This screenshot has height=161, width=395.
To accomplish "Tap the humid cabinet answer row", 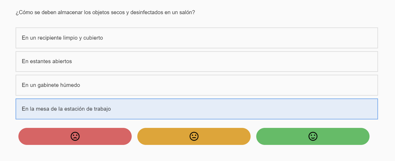I will pyautogui.click(x=197, y=85).
